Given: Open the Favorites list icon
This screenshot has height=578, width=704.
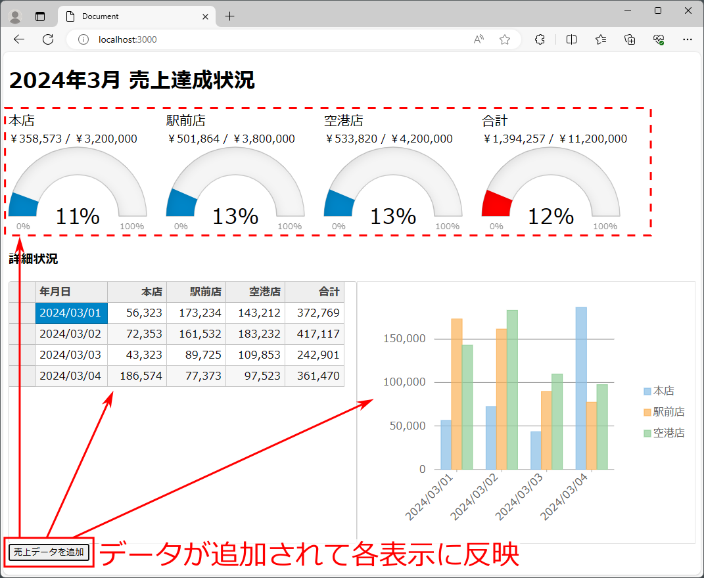Looking at the screenshot, I should 601,39.
